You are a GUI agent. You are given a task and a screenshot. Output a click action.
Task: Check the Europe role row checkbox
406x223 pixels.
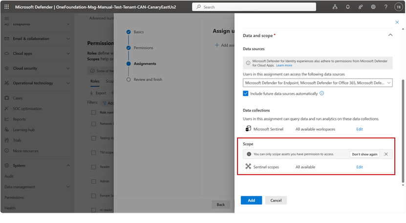click(93, 196)
